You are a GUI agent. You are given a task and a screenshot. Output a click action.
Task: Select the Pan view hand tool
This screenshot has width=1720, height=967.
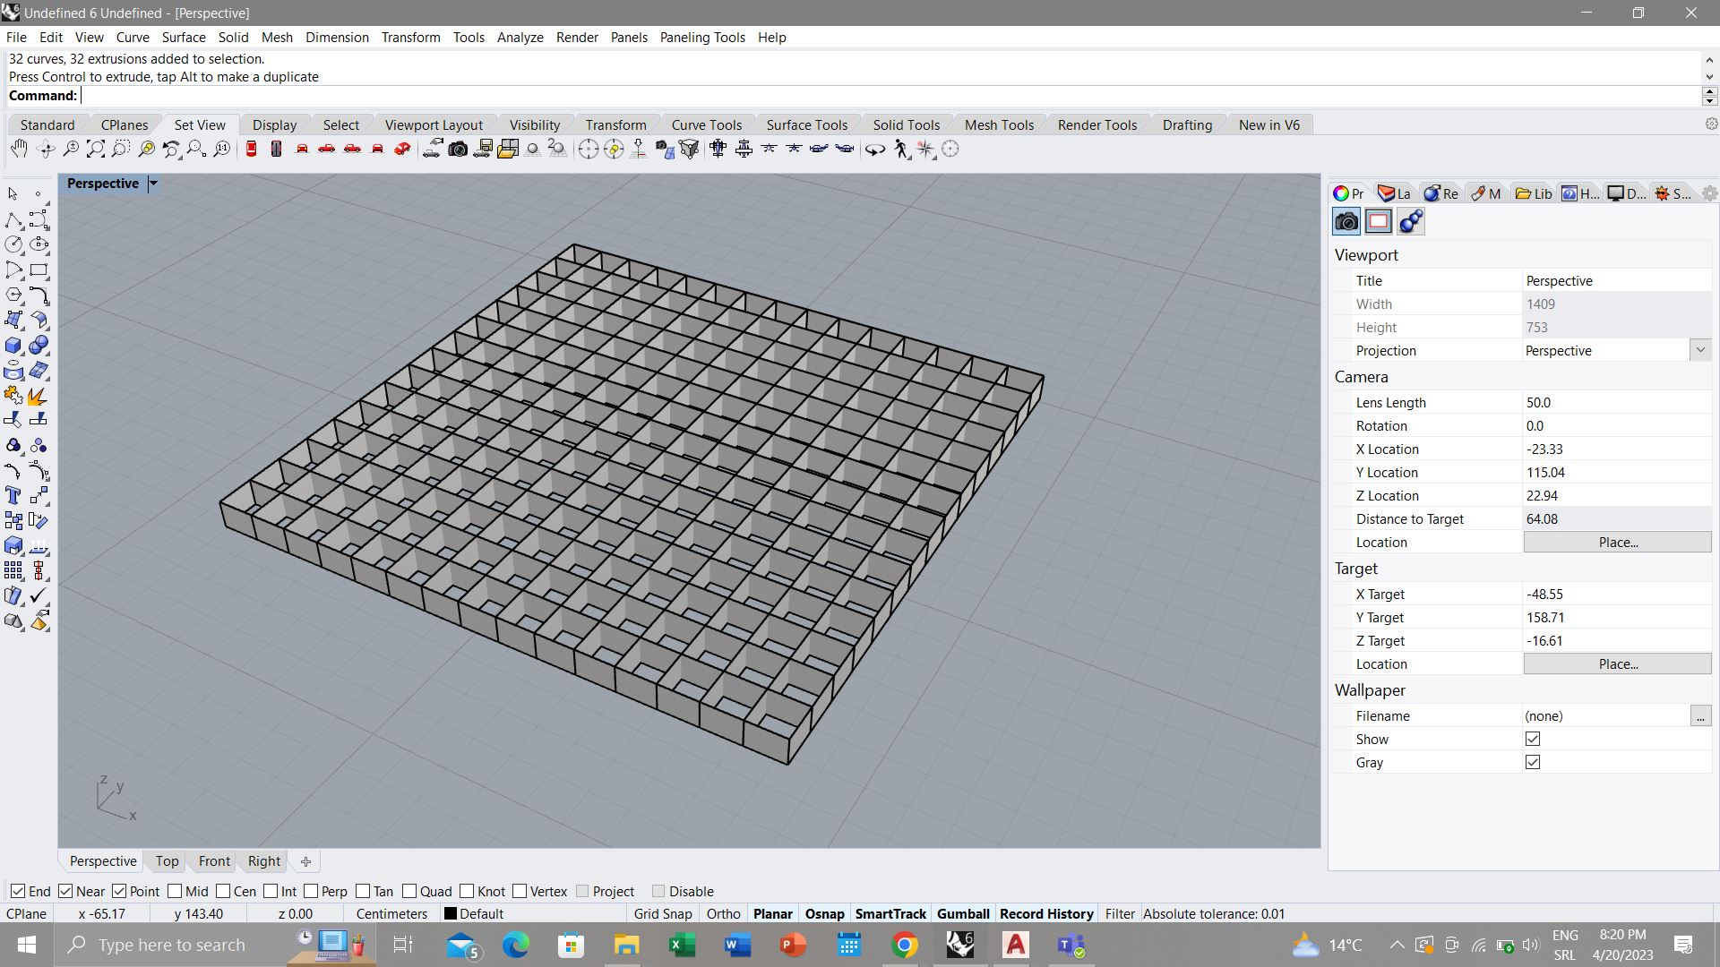[19, 150]
